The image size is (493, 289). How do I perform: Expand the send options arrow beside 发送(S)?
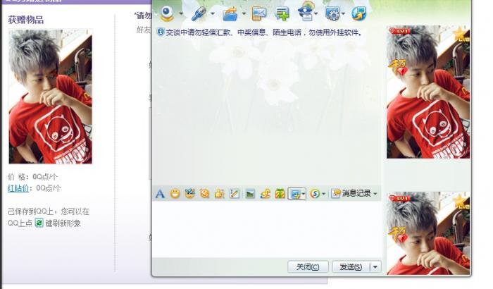coord(375,267)
